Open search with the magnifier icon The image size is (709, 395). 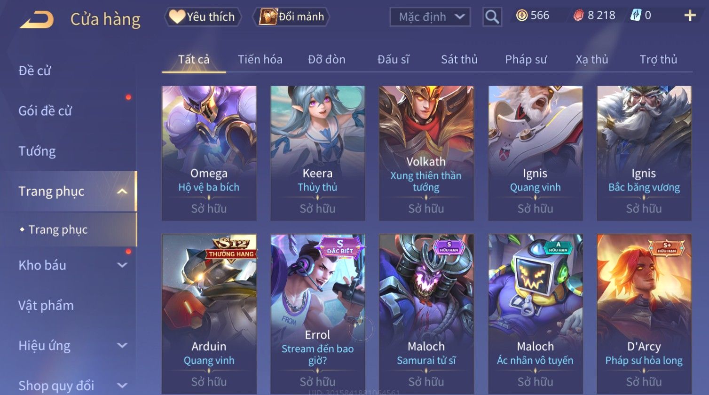point(492,17)
